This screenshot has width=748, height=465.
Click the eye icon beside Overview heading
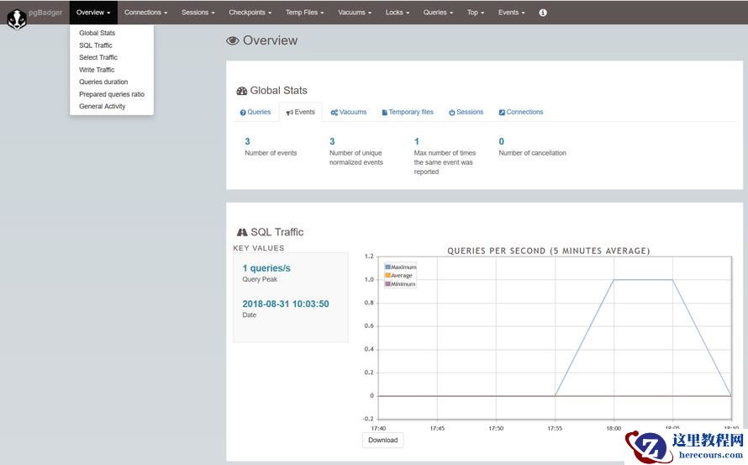click(x=233, y=40)
